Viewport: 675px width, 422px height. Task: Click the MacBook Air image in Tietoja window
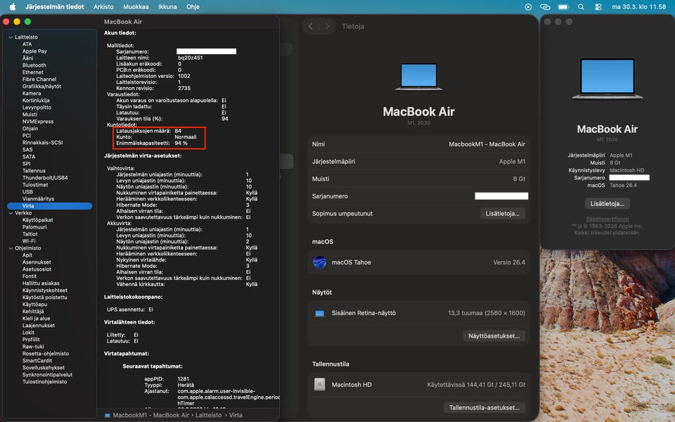tap(418, 77)
